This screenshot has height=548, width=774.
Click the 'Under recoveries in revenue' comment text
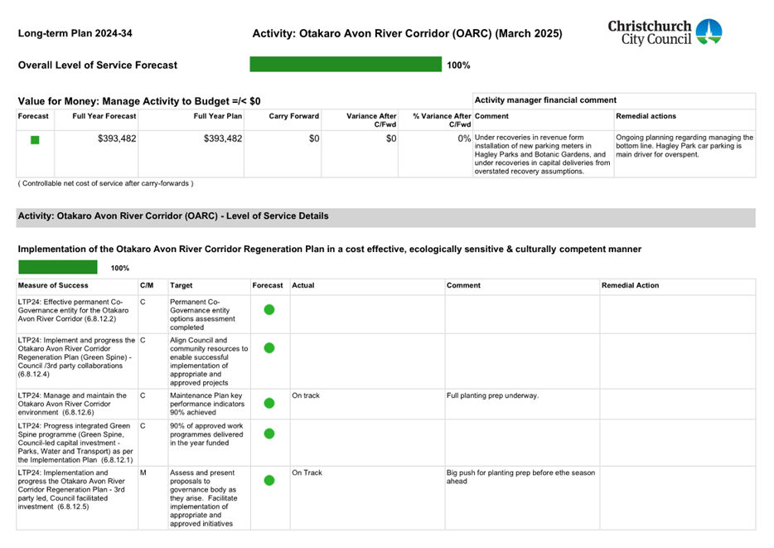[x=543, y=154]
